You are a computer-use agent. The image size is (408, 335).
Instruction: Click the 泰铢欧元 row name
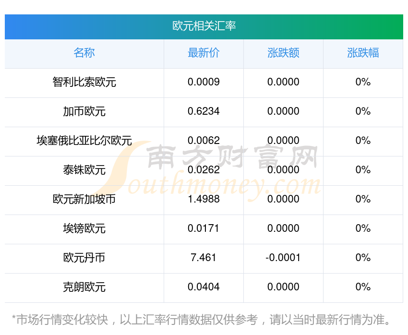[x=84, y=170]
